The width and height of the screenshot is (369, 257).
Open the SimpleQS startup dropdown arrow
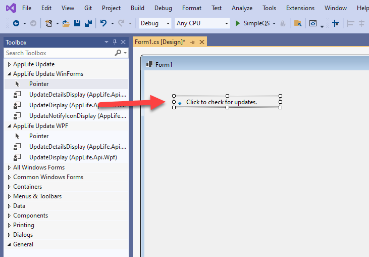point(274,24)
